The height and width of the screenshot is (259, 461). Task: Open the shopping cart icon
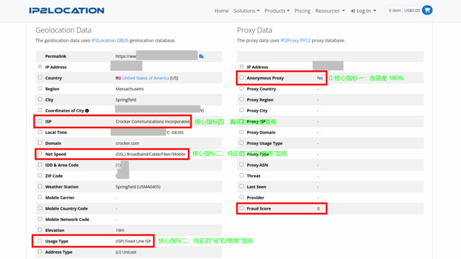coord(427,10)
